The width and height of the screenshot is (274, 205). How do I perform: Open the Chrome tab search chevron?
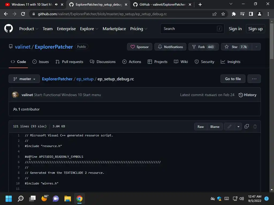(231, 4)
